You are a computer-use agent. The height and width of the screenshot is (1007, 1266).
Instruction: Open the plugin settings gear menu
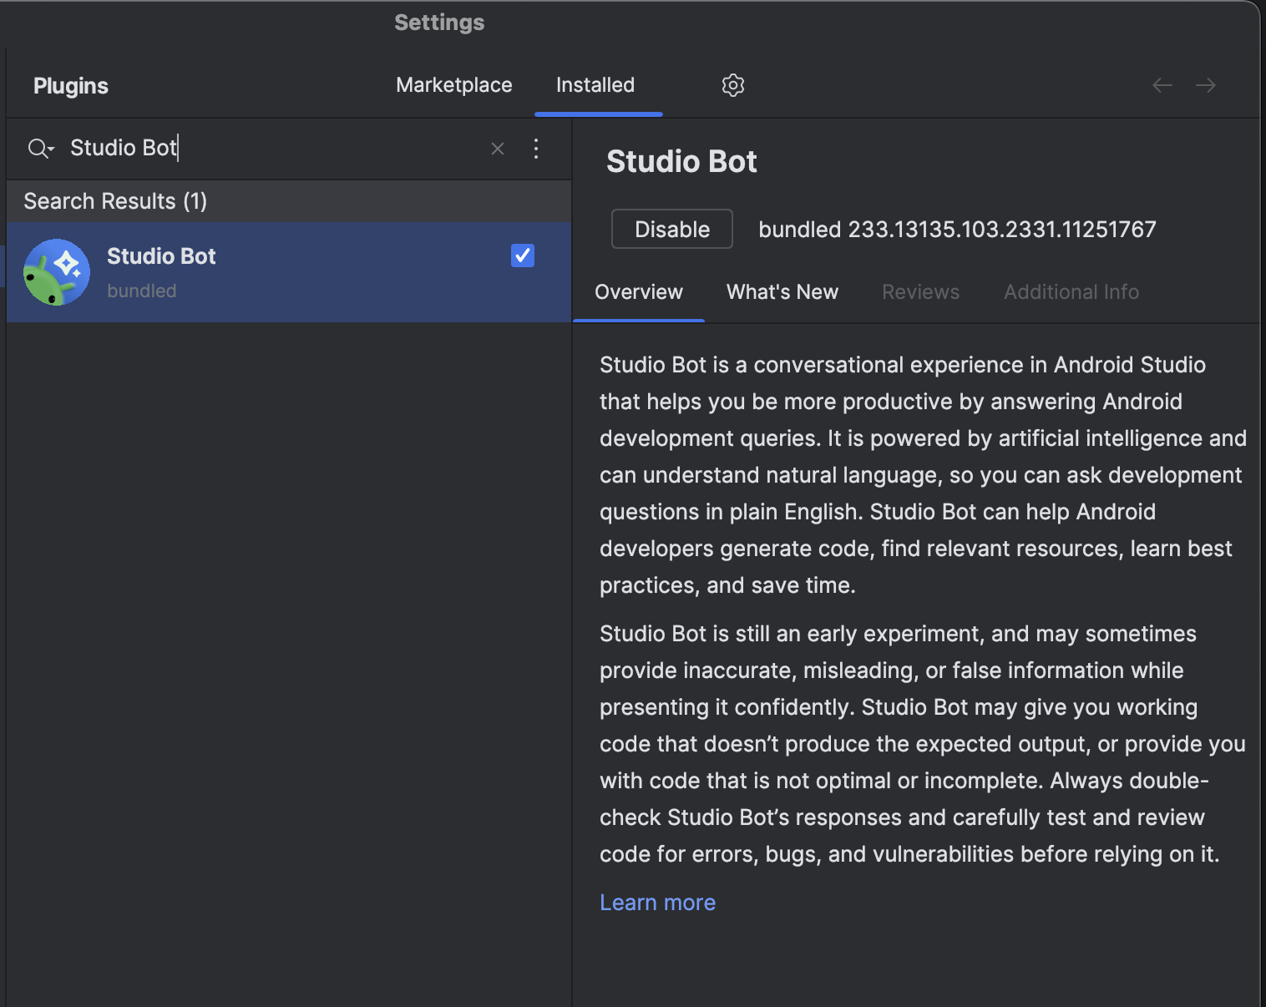[x=732, y=85]
